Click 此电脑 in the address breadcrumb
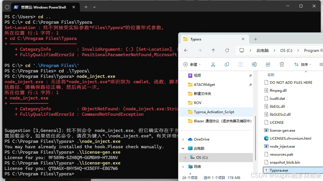The width and height of the screenshot is (323, 181). [262, 50]
